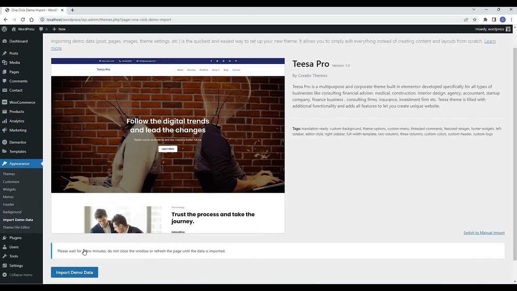The image size is (517, 291).
Task: Toggle the browser side panel icon
Action: pyautogui.click(x=494, y=19)
